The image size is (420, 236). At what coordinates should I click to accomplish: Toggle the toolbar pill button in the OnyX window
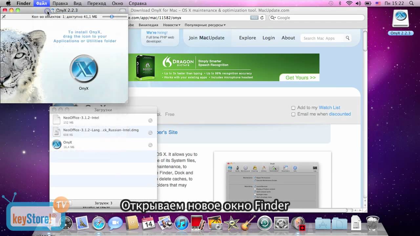coord(123,10)
